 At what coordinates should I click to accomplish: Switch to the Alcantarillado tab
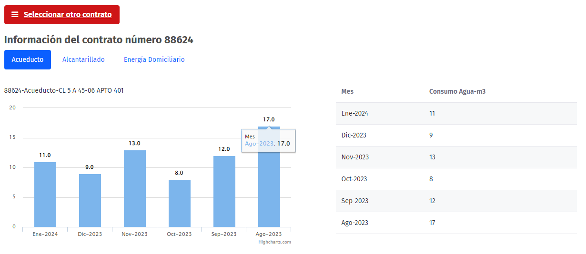pyautogui.click(x=83, y=59)
